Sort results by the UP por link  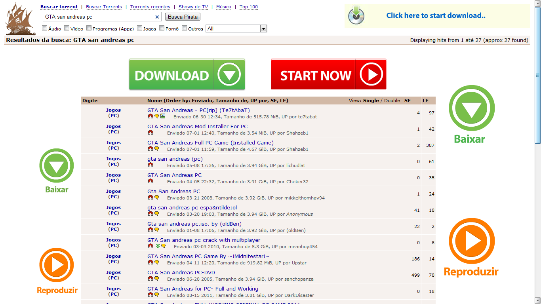[x=260, y=101]
